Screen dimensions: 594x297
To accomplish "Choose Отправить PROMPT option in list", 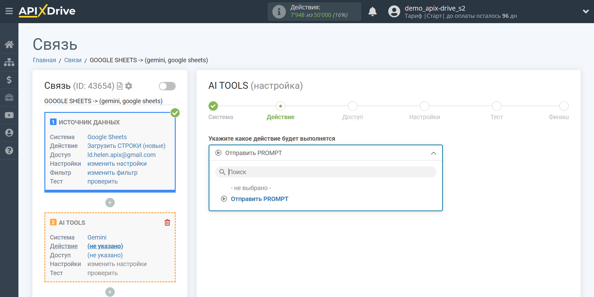I will (259, 199).
